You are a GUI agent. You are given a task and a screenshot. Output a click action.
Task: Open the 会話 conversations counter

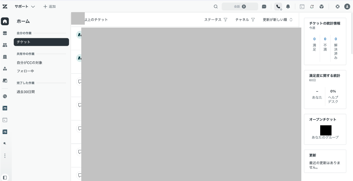tap(240, 6)
